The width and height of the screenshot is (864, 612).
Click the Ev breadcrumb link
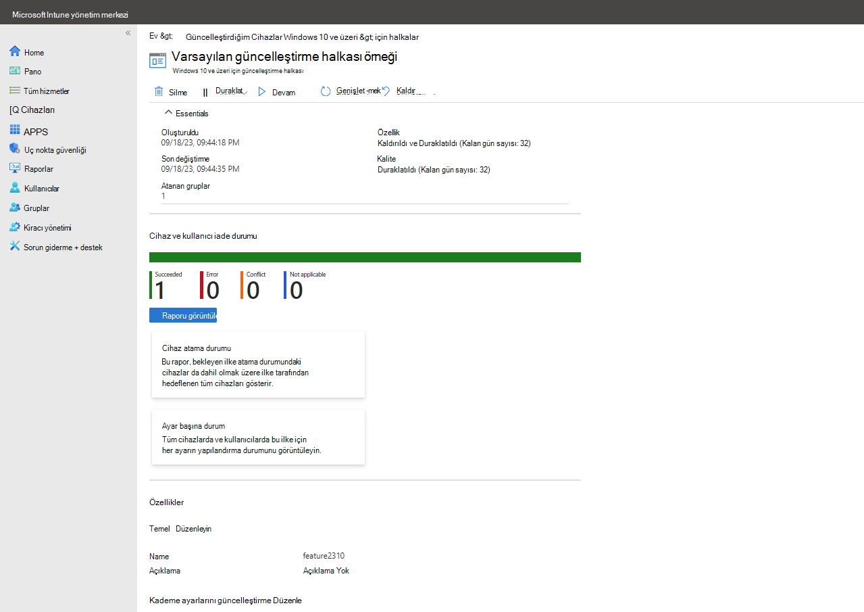tap(161, 37)
